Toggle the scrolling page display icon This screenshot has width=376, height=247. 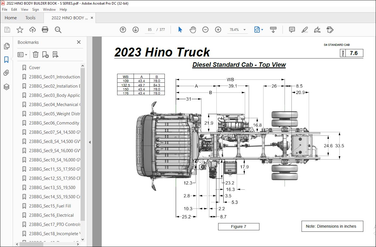[273, 30]
